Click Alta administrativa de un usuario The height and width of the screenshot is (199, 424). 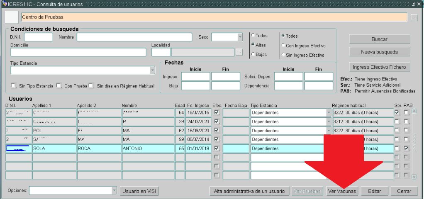pos(249,191)
